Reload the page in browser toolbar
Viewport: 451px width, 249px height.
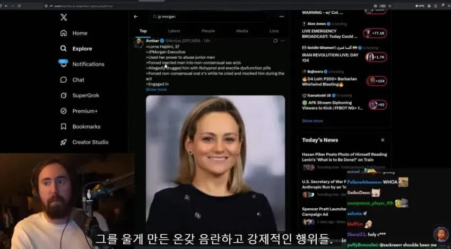[x=19, y=6]
